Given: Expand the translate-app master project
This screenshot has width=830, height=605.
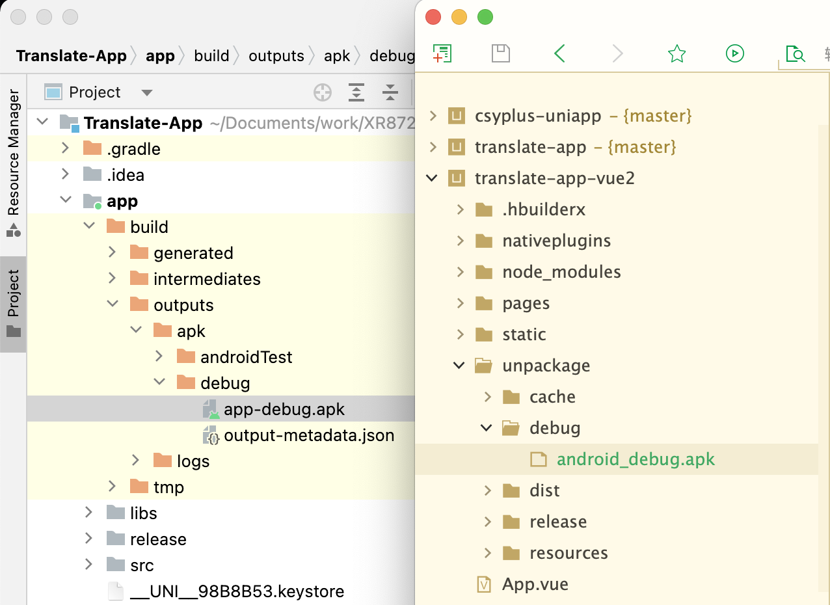Looking at the screenshot, I should (433, 147).
